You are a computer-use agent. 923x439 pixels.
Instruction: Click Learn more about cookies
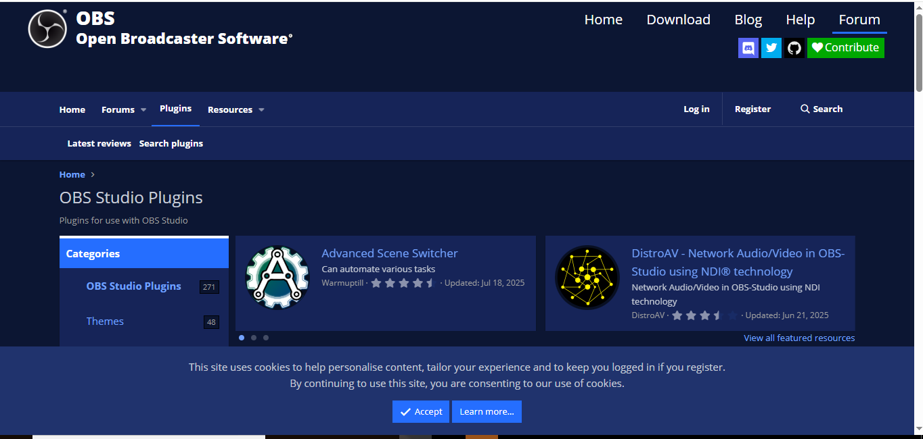click(x=487, y=412)
